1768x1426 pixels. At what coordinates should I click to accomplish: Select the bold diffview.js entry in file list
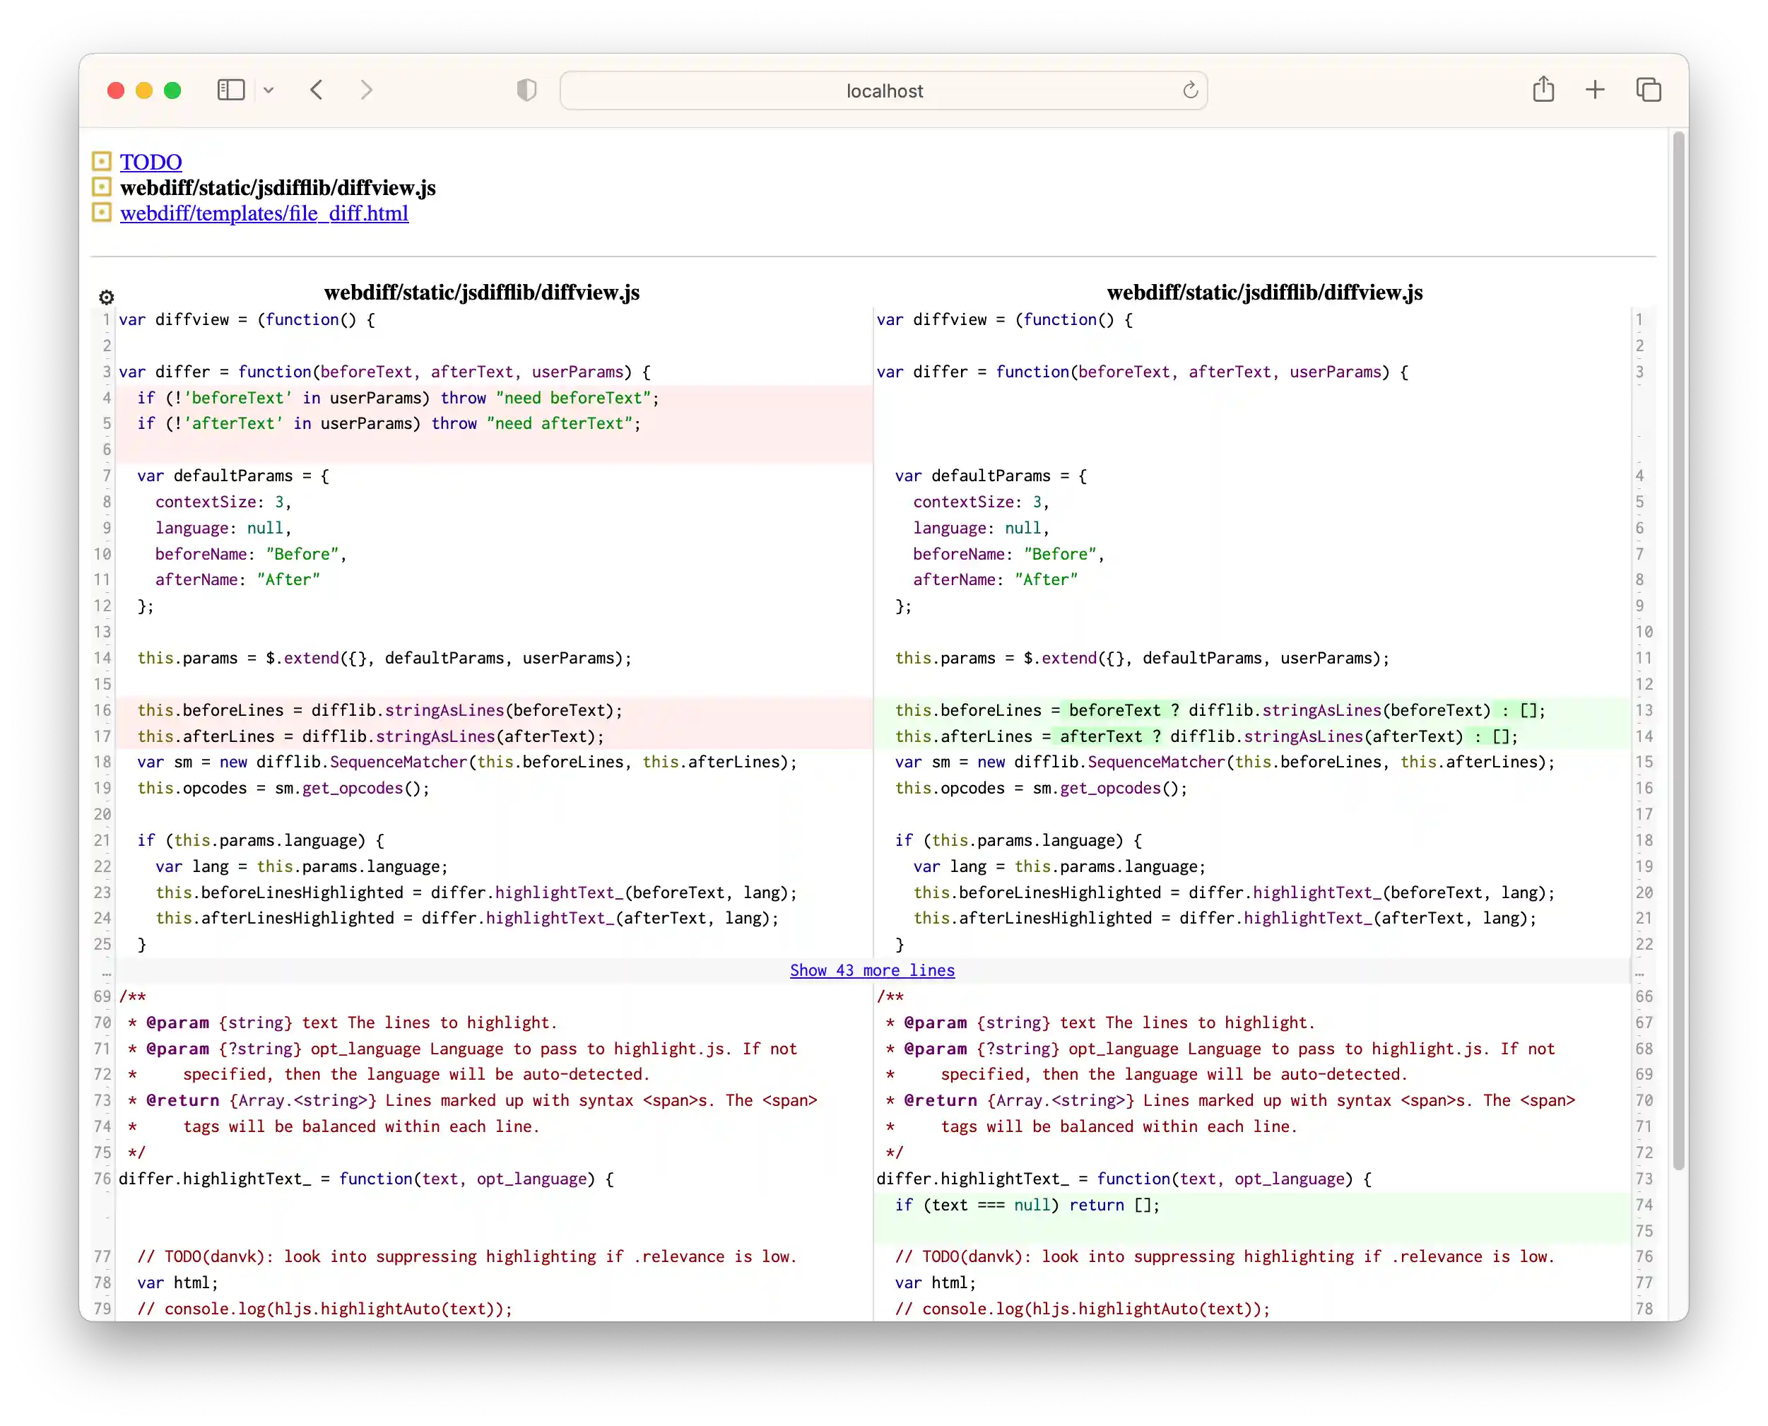(278, 187)
